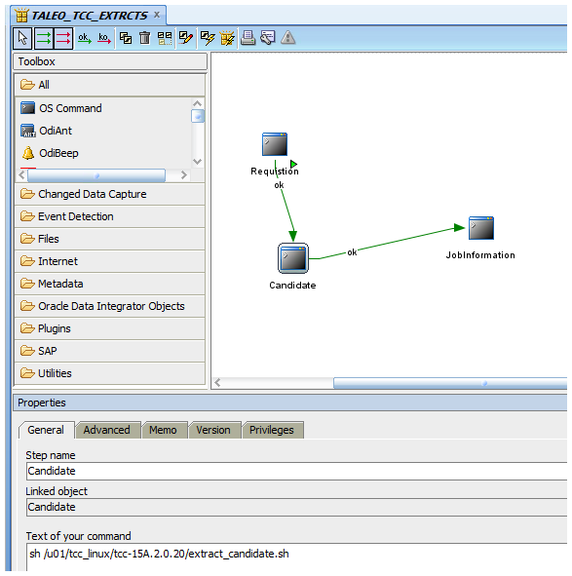Select the Candidate step icon in diagram
Viewport: 572px width, 576px height.
click(x=292, y=258)
